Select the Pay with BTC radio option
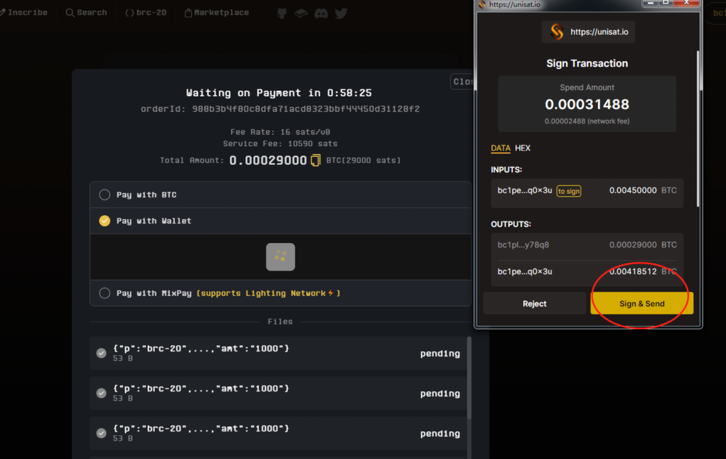Screen dimensions: 726x459 click(x=105, y=195)
